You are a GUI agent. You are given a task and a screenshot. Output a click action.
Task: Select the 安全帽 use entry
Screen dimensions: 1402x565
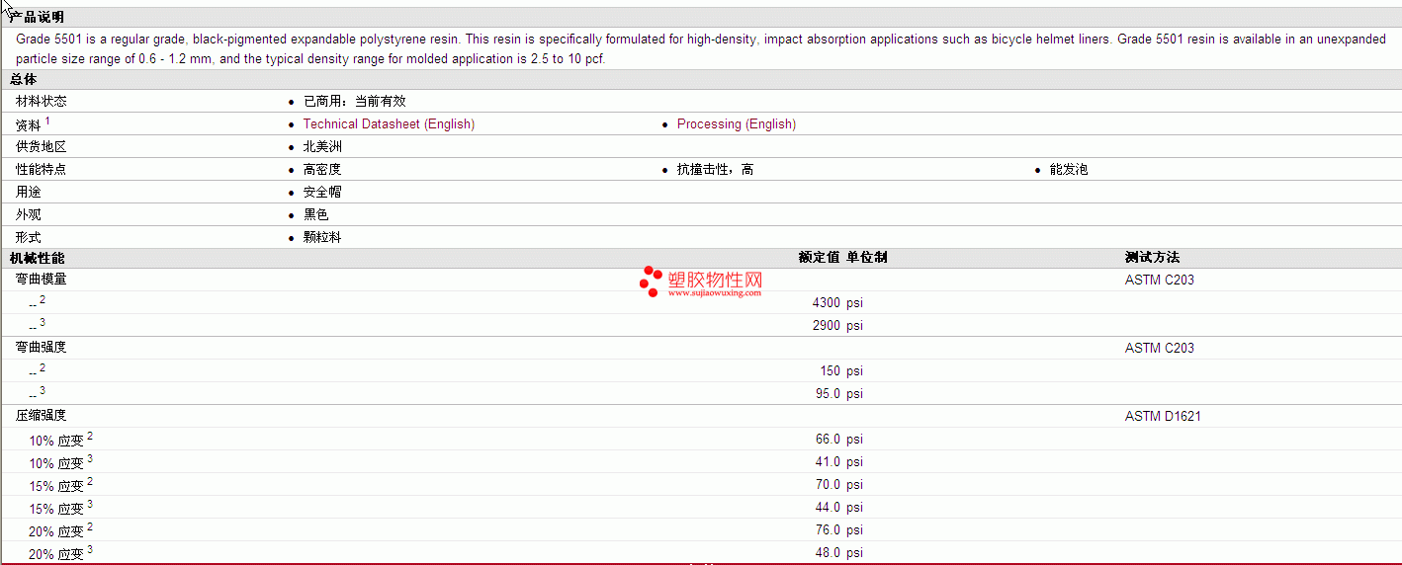pos(322,193)
